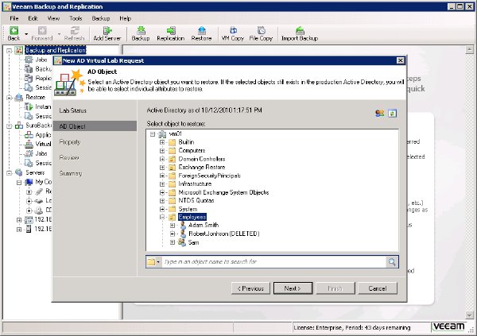Click the search magnifier icon

(x=392, y=261)
